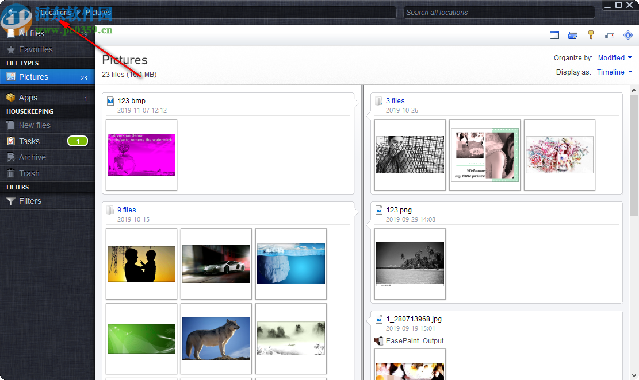Open the Favorites star item
The width and height of the screenshot is (639, 380).
pyautogui.click(x=47, y=49)
